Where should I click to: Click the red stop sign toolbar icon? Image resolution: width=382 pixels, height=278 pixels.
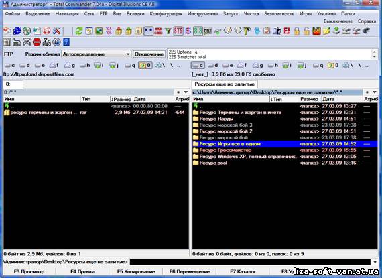[37, 42]
